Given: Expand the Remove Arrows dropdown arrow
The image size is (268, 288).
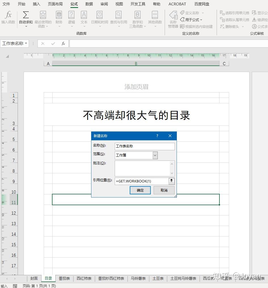Looking at the screenshot, I should pyautogui.click(x=243, y=26).
